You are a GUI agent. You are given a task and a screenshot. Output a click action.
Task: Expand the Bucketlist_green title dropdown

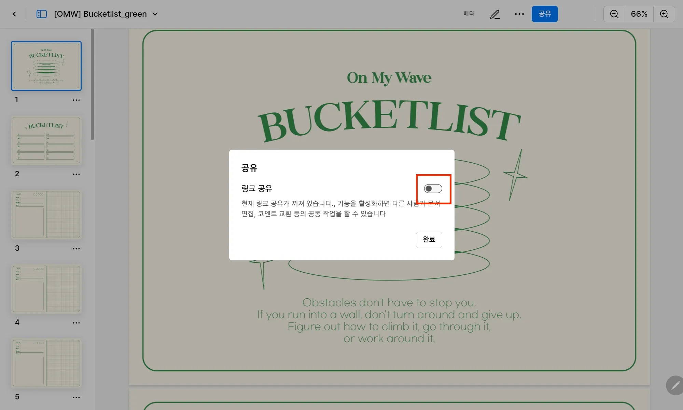155,14
